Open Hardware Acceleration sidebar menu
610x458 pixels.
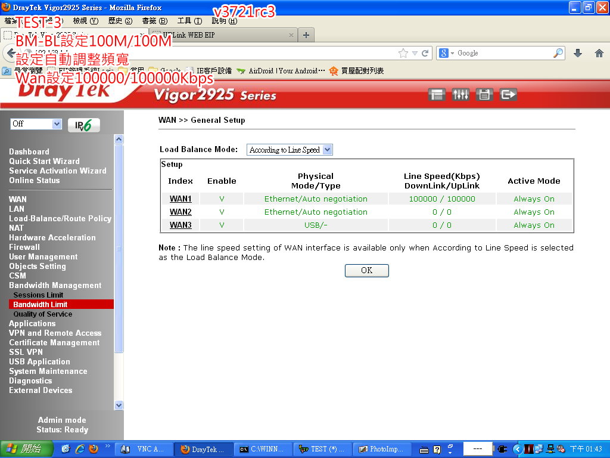[x=52, y=237]
